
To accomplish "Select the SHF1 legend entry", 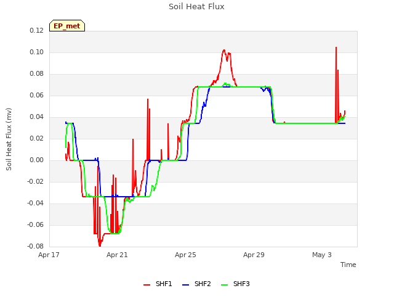I will pos(158,284).
